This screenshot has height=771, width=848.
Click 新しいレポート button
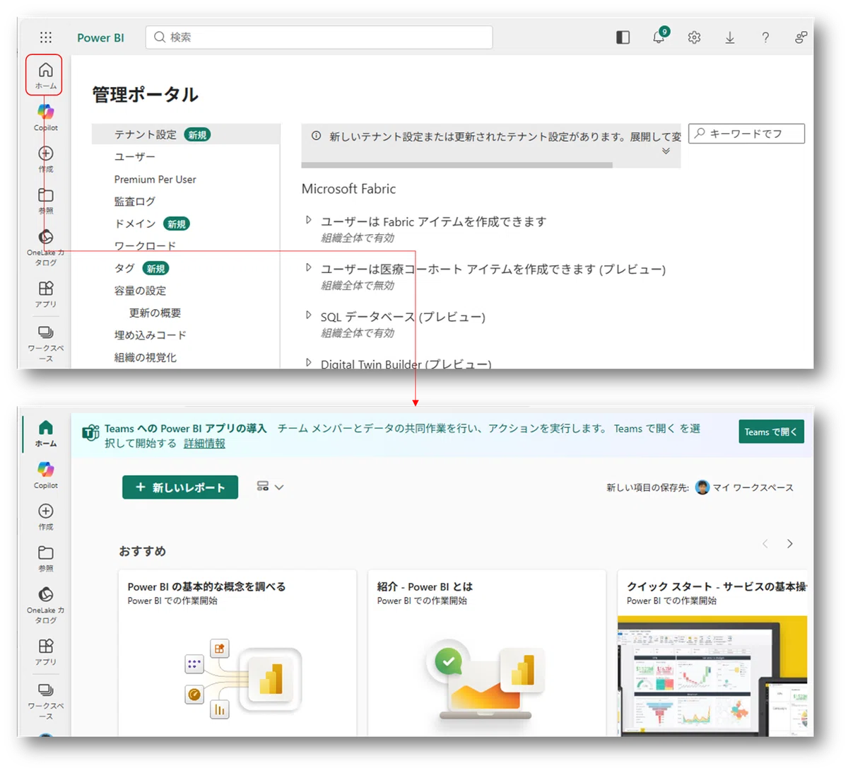[x=180, y=487]
